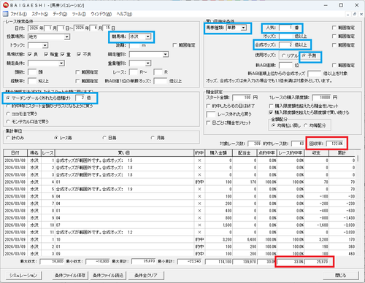The width and height of the screenshot is (365, 283).
Task: Open the ヘルプ menu
Action: click(x=124, y=14)
